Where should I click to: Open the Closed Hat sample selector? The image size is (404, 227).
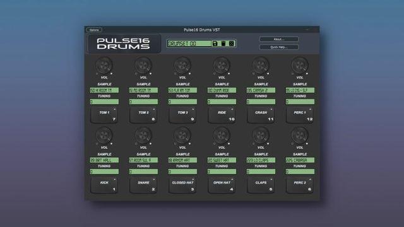point(182,160)
